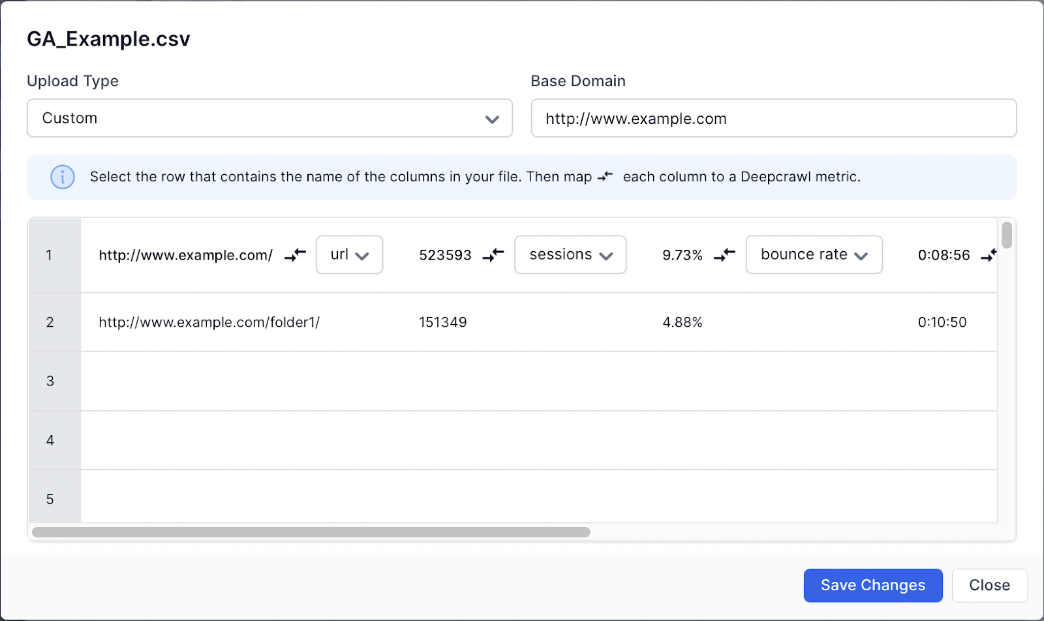Open the Upload Type dropdown
Screen dimensions: 1044x621
[x=269, y=119]
